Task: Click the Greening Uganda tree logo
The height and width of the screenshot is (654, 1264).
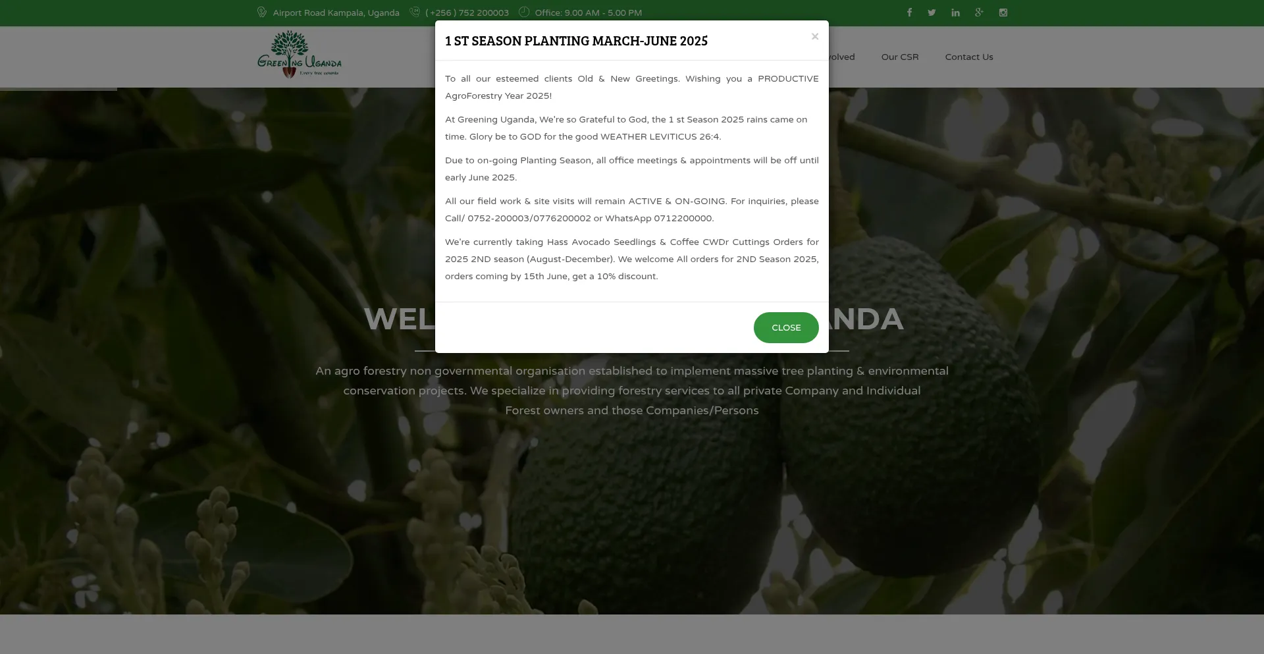Action: click(300, 55)
